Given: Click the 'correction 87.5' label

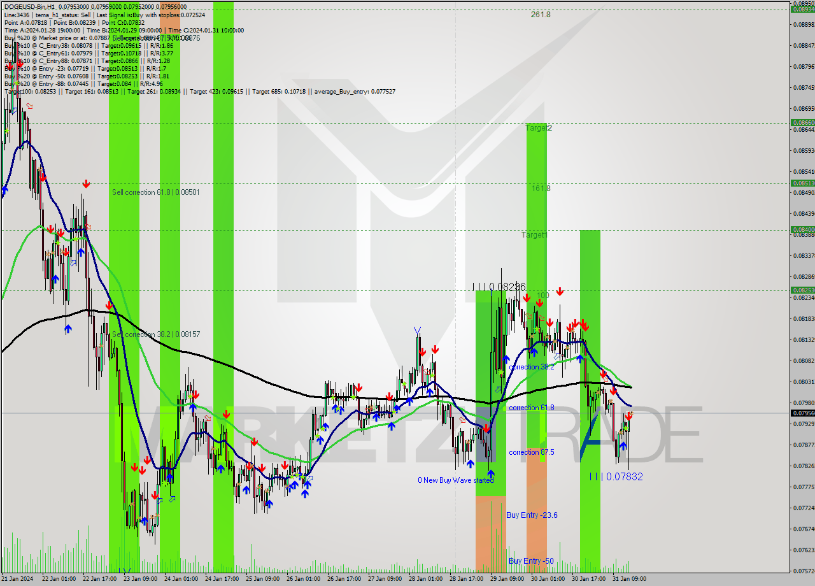Looking at the screenshot, I should coord(532,452).
